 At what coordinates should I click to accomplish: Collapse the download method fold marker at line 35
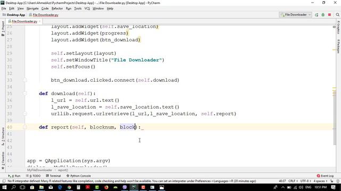coord(25,93)
